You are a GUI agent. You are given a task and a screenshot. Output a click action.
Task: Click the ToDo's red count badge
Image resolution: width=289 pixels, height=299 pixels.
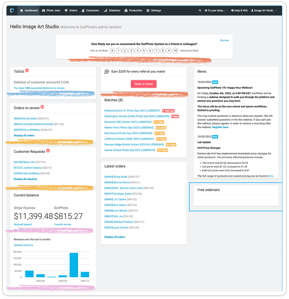[27, 70]
